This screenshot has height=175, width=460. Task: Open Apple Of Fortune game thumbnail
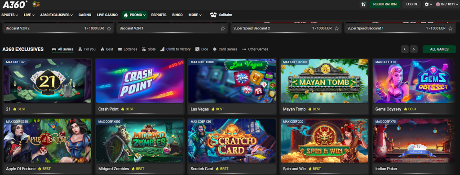coord(47,141)
